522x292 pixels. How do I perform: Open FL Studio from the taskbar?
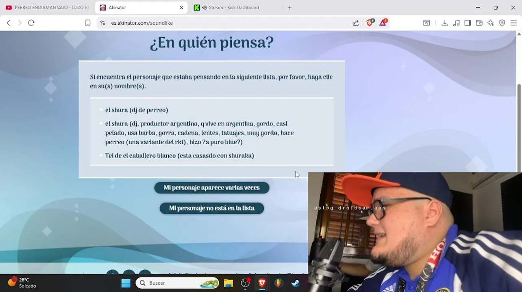tap(278, 283)
